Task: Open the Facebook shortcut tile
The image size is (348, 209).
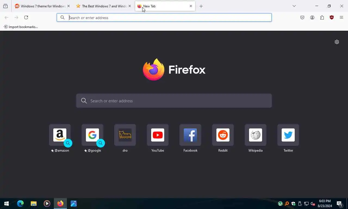Action: [x=190, y=135]
